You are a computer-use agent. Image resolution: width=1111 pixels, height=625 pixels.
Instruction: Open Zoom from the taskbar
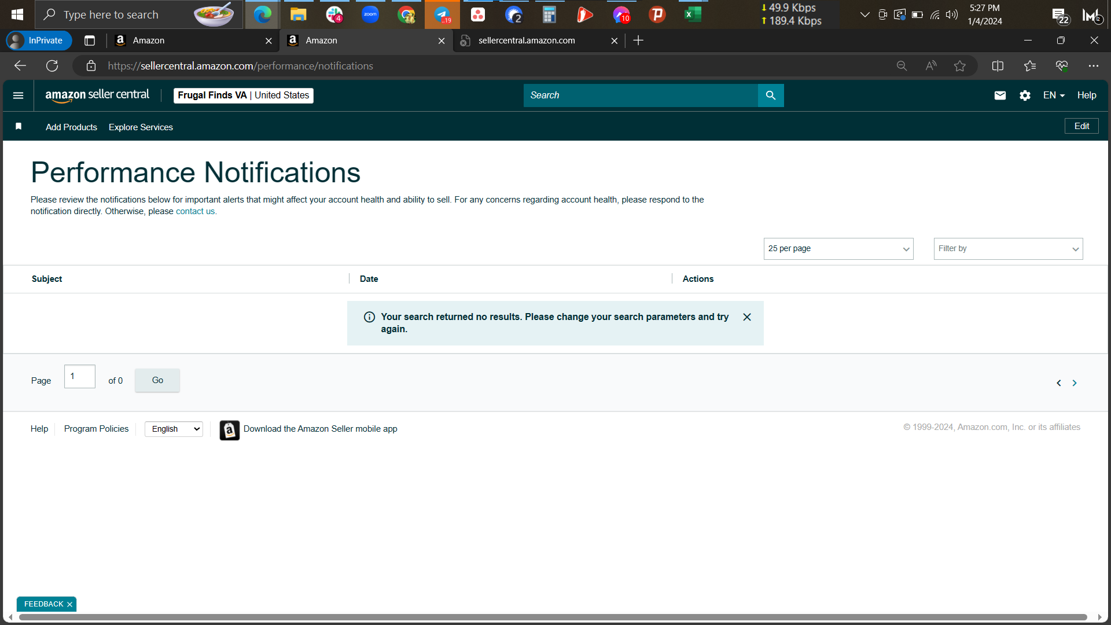370,14
